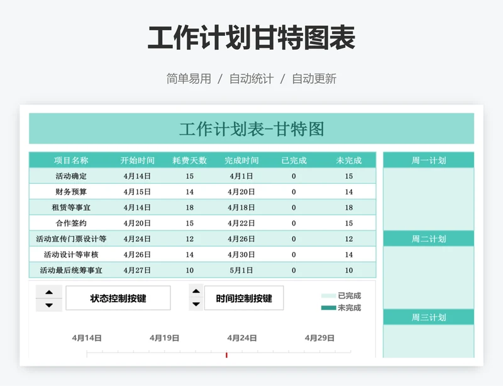Screen dimensions: 503x386
Task: Click the 未完成 column header
Action: 349,160
